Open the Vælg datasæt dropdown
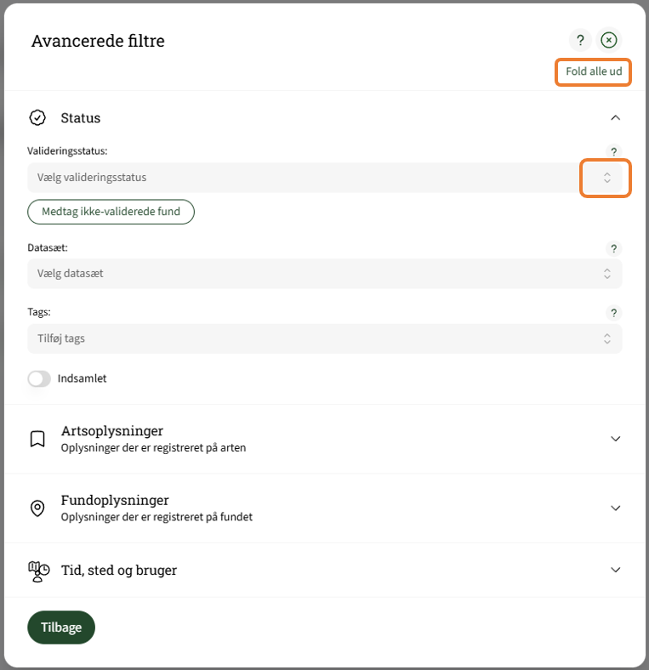Image resolution: width=649 pixels, height=670 pixels. [x=606, y=274]
